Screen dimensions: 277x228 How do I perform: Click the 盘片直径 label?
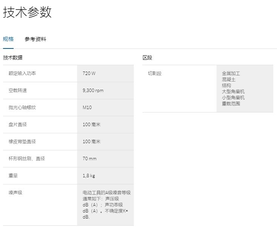tap(18, 125)
